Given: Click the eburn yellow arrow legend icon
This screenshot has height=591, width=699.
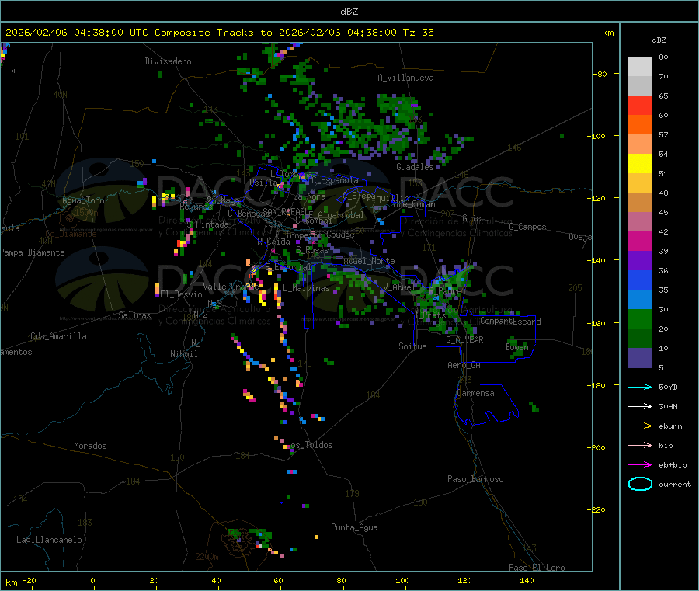Looking at the screenshot, I should pyautogui.click(x=640, y=426).
